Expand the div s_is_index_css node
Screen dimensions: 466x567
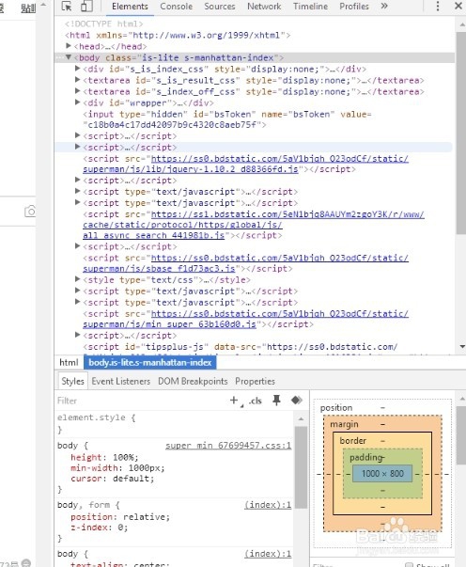click(77, 69)
